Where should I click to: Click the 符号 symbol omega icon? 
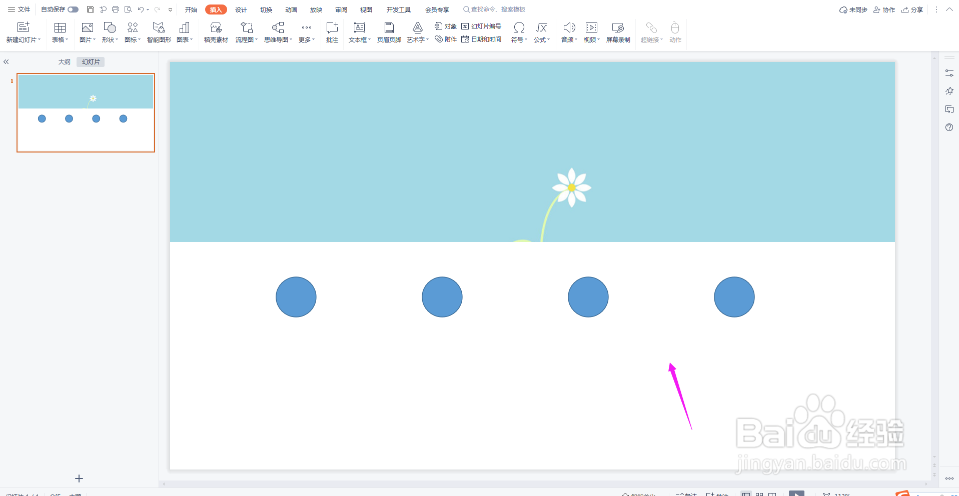pos(519,27)
